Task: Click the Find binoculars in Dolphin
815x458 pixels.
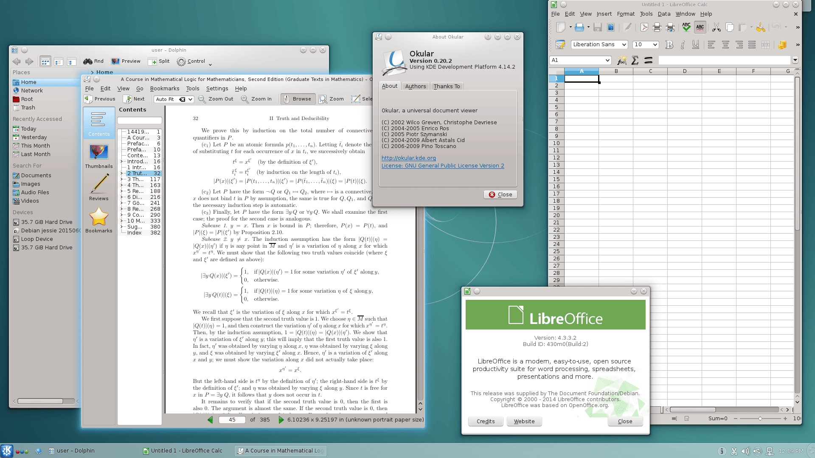Action: (x=93, y=61)
